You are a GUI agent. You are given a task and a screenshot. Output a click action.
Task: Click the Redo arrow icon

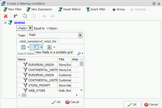pos(53,16)
